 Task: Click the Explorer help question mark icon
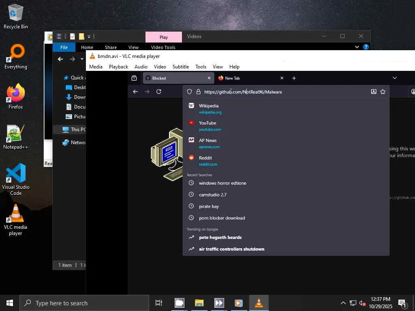pyautogui.click(x=366, y=47)
